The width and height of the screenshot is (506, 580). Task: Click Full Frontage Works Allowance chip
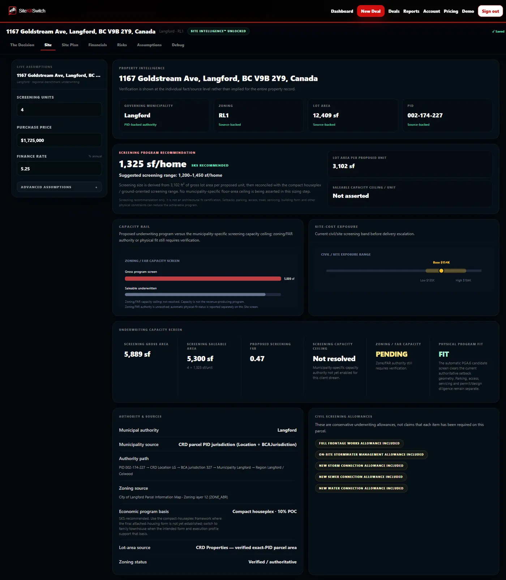point(359,443)
